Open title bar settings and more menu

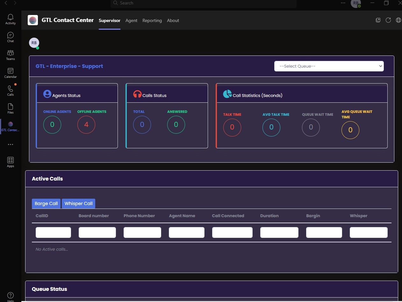[343, 3]
